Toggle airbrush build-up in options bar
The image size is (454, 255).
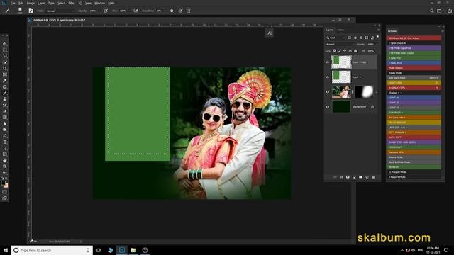point(135,11)
